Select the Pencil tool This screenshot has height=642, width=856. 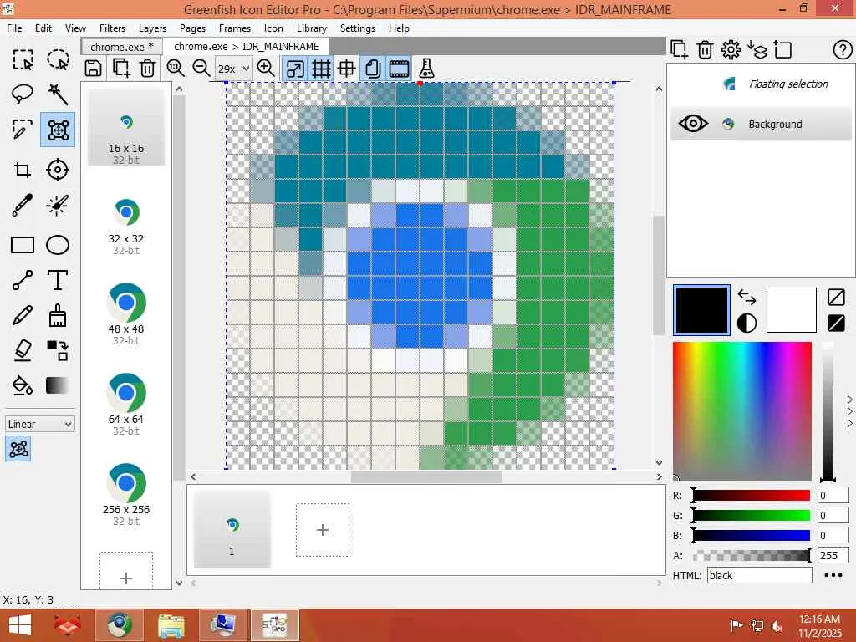(x=23, y=315)
